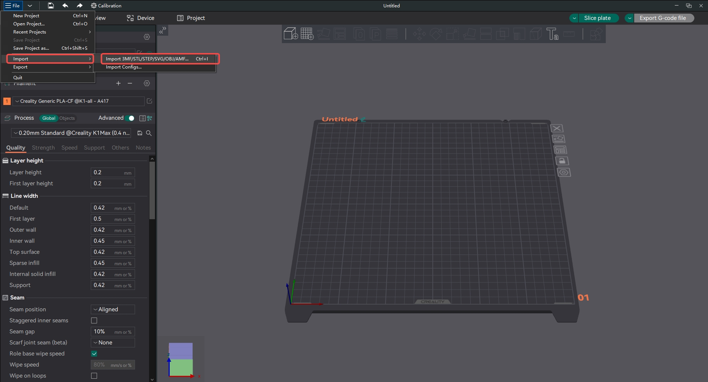Screen dimensions: 708x382
Task: Click the Measure ruler icon
Action: (x=569, y=34)
